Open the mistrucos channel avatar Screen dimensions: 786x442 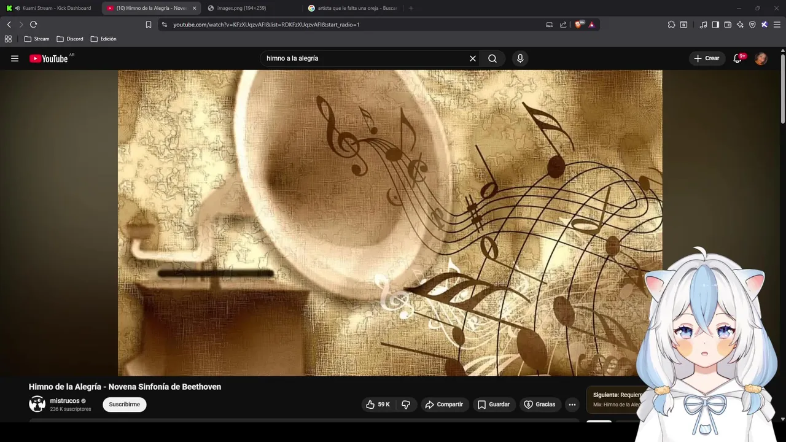(37, 404)
